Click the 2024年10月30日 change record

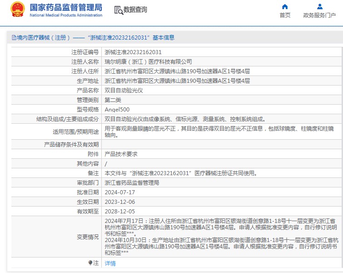click(221, 246)
